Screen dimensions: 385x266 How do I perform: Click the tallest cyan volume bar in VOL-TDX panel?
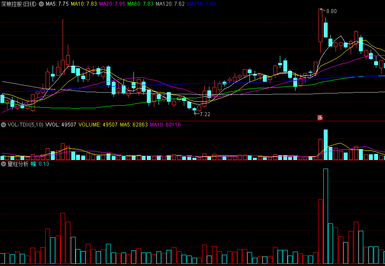point(325,145)
